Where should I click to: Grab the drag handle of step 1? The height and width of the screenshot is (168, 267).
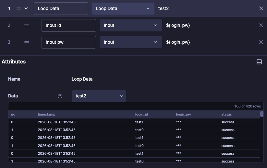click(19, 8)
